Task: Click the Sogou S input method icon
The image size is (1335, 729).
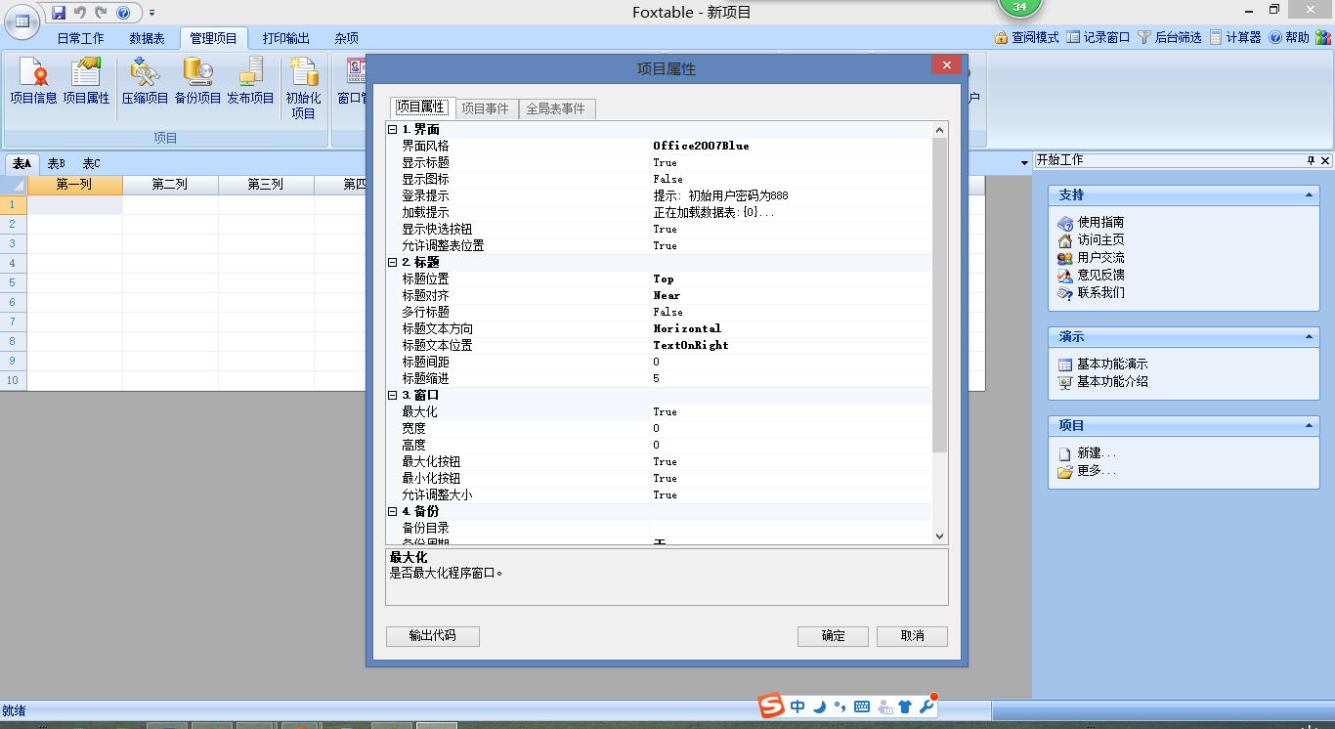Action: [x=772, y=706]
